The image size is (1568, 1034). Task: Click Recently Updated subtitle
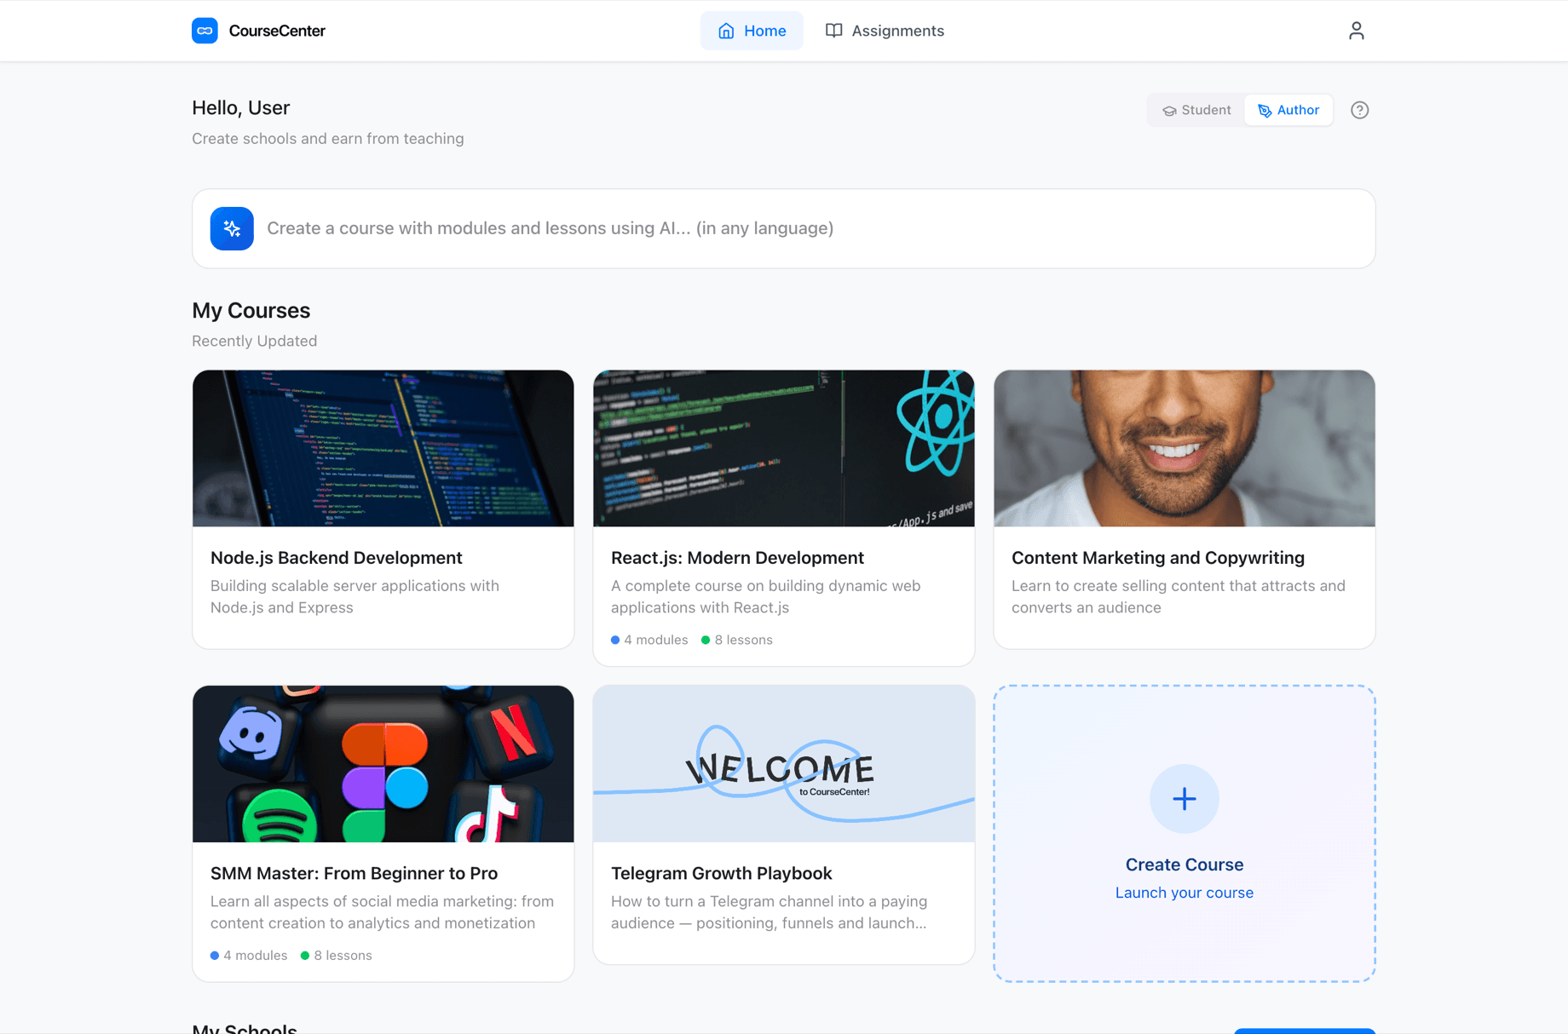pos(254,341)
